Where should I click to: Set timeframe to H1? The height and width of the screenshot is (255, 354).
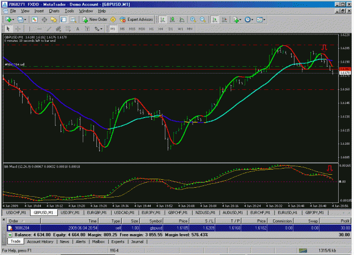click(151, 29)
